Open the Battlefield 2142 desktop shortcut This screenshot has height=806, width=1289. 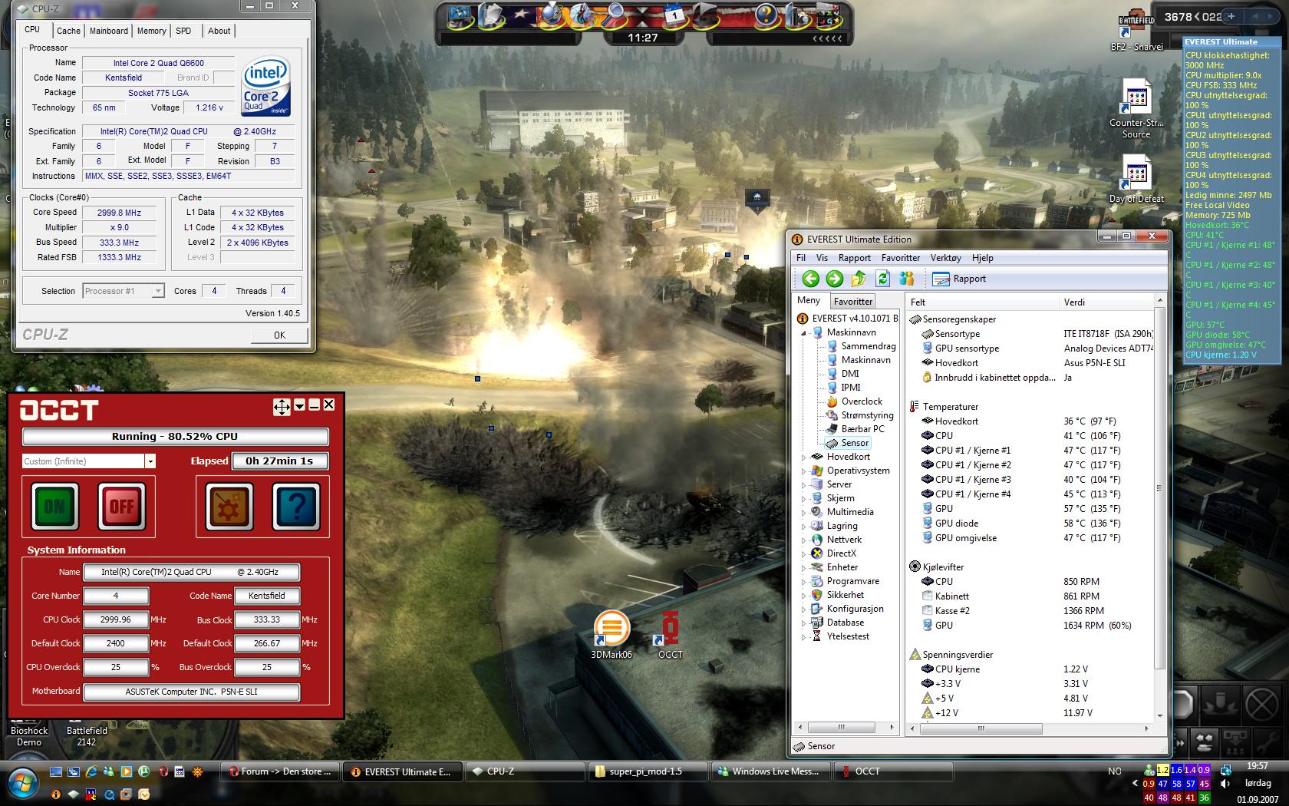[x=87, y=735]
